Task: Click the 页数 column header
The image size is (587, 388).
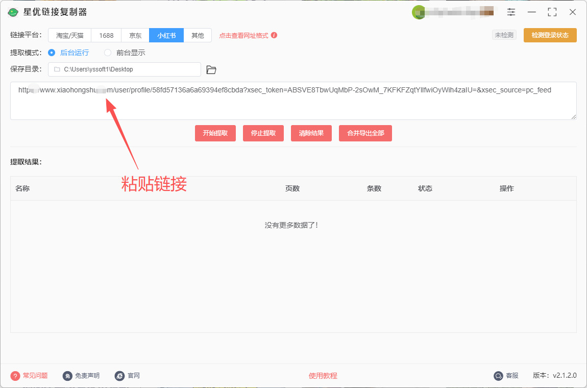Action: pyautogui.click(x=292, y=188)
